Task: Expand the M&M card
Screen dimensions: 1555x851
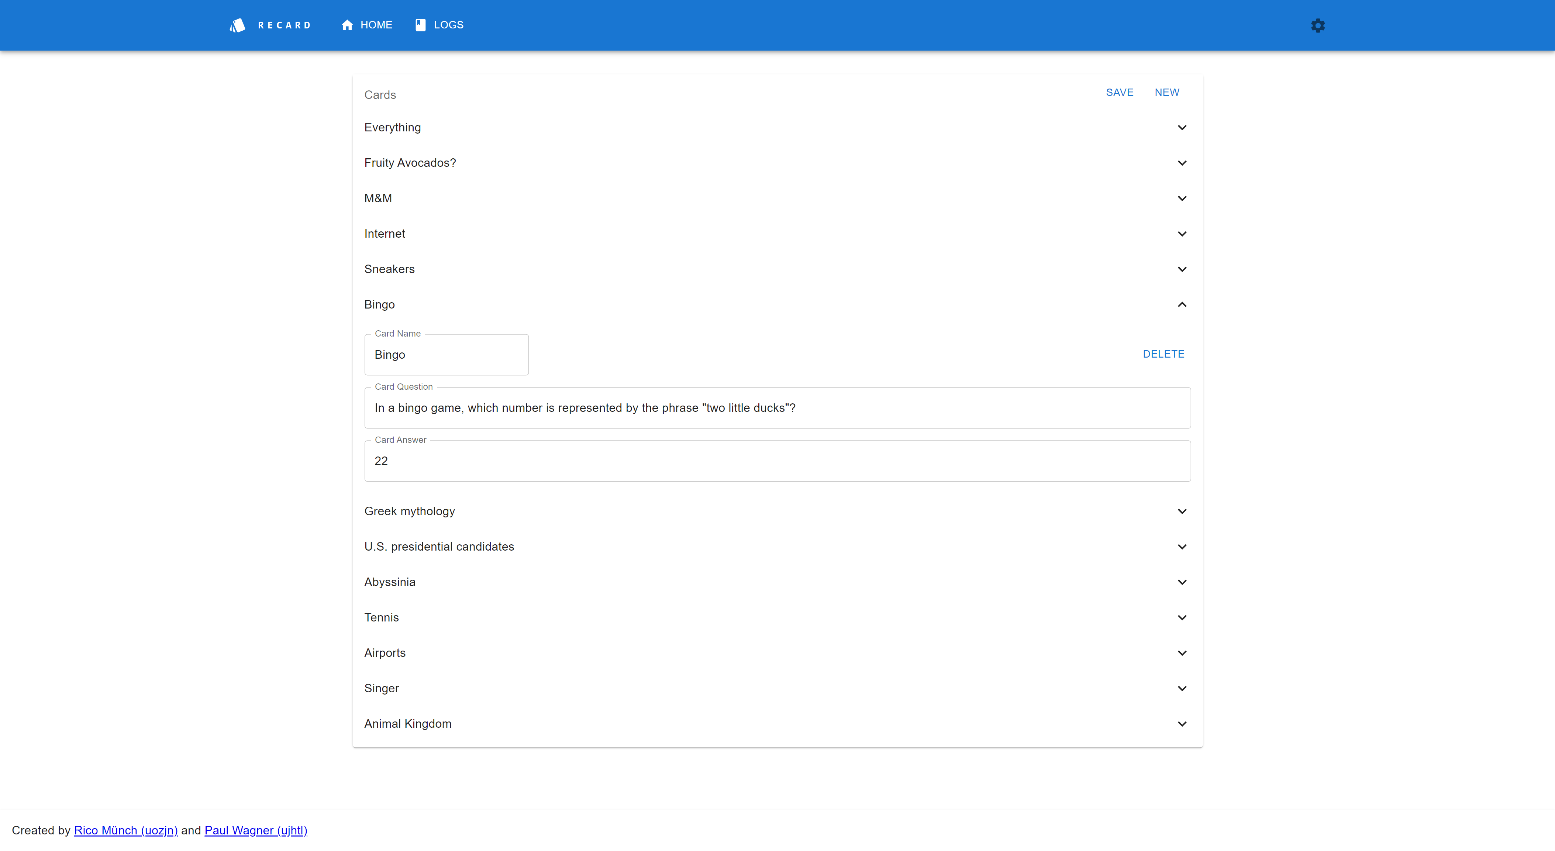Action: 1182,198
